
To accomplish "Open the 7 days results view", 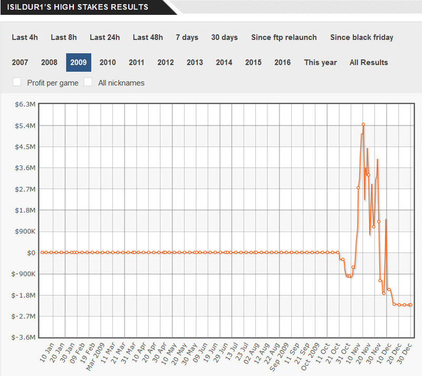I will click(x=187, y=37).
